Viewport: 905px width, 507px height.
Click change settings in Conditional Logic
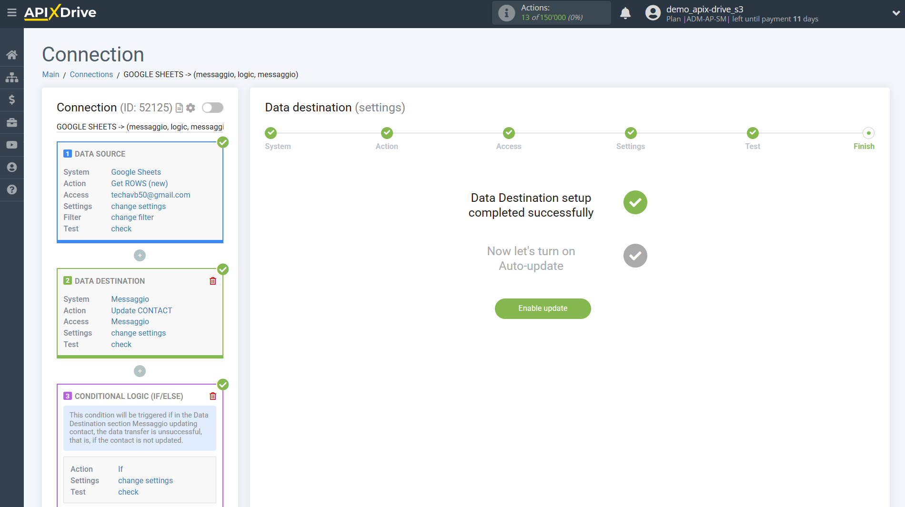pyautogui.click(x=145, y=480)
